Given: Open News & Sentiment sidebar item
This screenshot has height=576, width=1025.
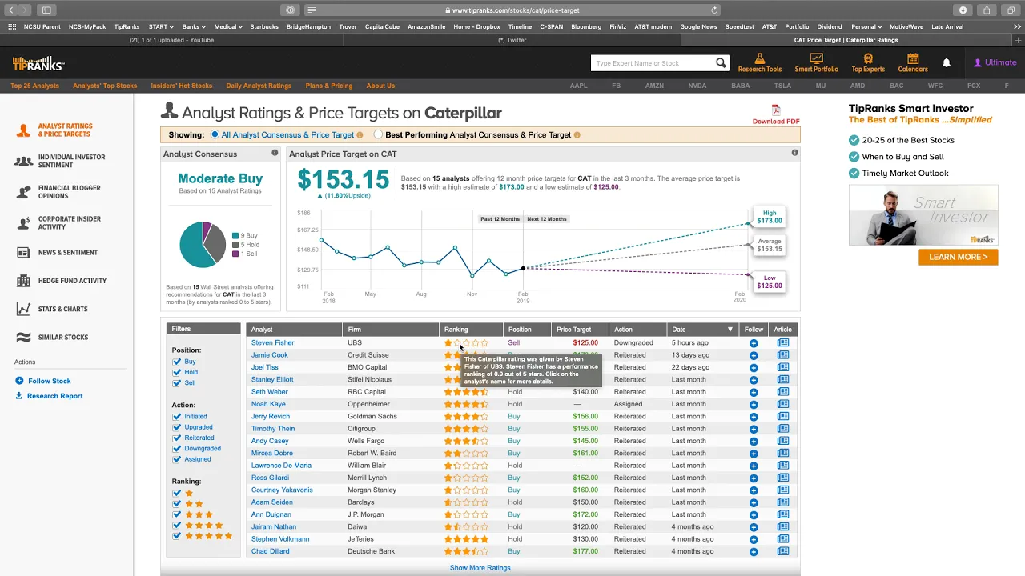Looking at the screenshot, I should [58, 253].
